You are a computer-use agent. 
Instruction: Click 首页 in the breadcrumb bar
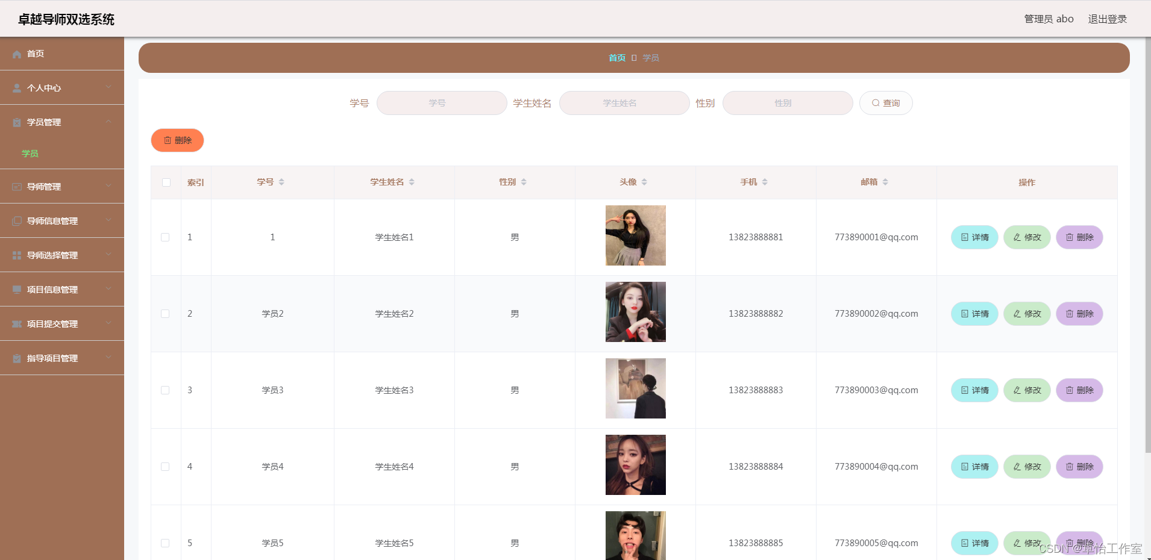pos(618,58)
